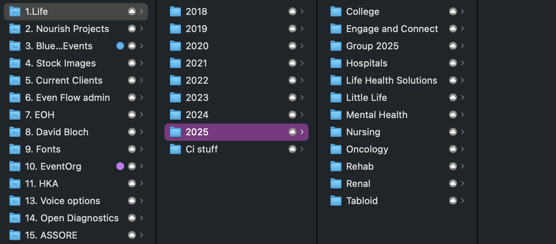Image resolution: width=556 pixels, height=244 pixels.
Task: Click the folder icon beside Tabloid
Action: point(336,201)
